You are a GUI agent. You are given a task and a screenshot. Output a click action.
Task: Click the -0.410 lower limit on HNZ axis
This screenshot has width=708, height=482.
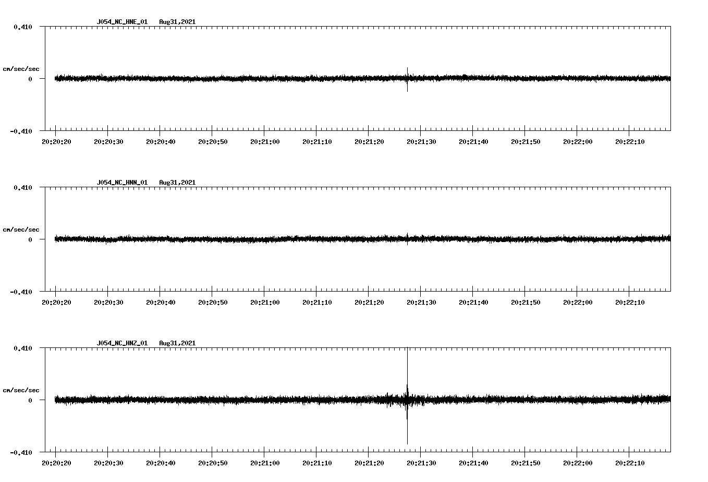click(x=21, y=452)
